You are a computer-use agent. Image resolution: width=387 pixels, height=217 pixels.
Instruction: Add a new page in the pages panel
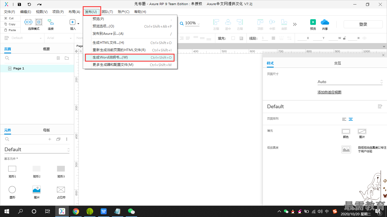(58, 58)
